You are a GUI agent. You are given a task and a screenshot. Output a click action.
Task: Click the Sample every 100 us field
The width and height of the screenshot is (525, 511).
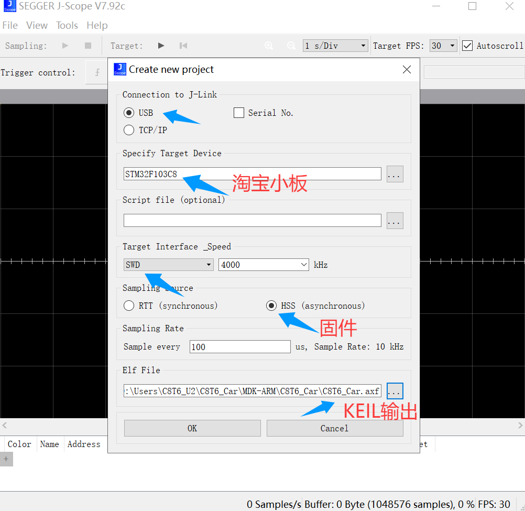pyautogui.click(x=240, y=346)
